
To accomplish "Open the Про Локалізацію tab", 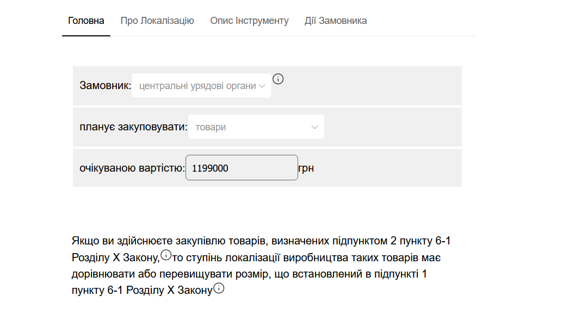I will (x=157, y=21).
